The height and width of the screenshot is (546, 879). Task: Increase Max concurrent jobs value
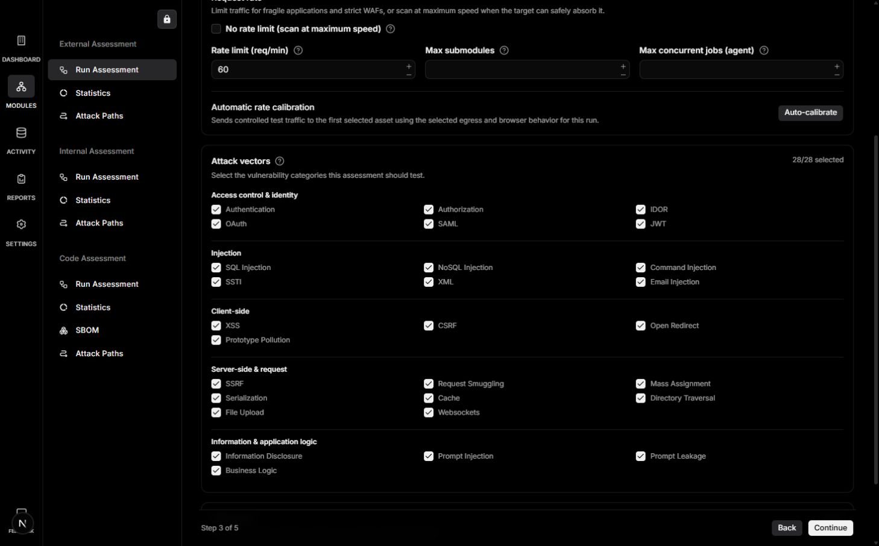[837, 66]
